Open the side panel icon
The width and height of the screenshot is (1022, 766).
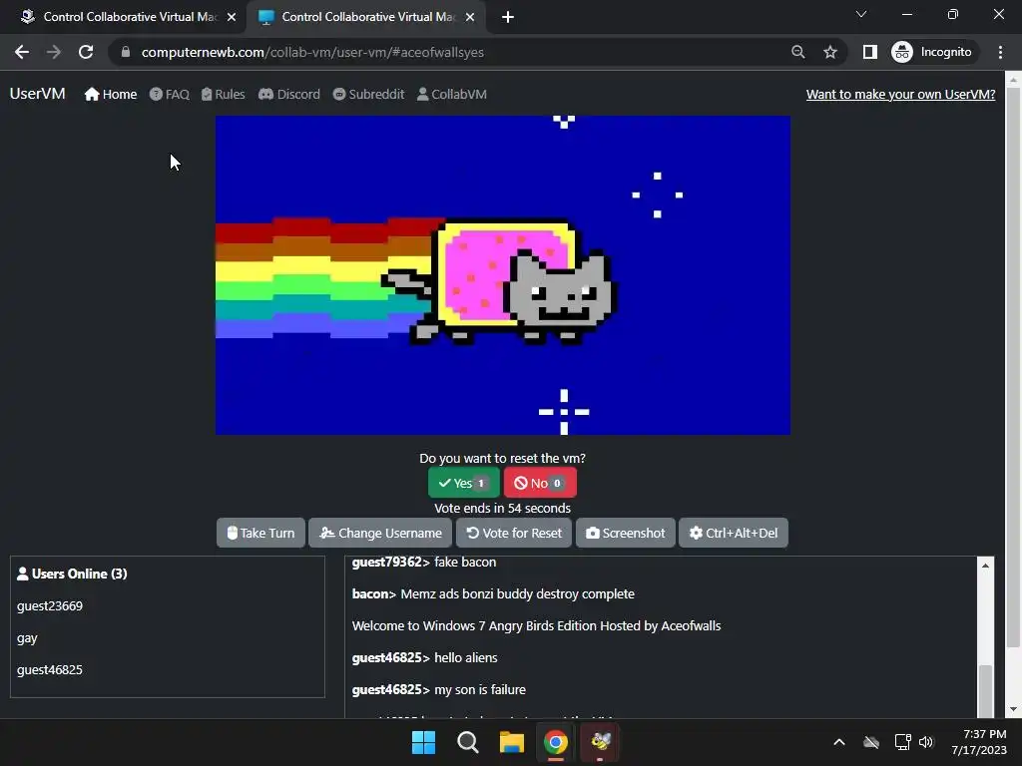point(870,52)
